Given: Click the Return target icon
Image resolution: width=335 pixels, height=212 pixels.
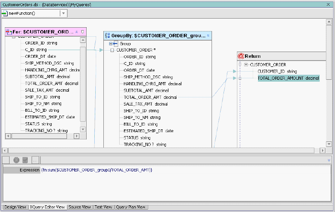Looking at the screenshot, I should coord(241,56).
